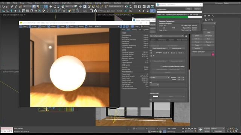The width and height of the screenshot is (241, 135).
Task: Select the Link tool icon
Action: 12,7
